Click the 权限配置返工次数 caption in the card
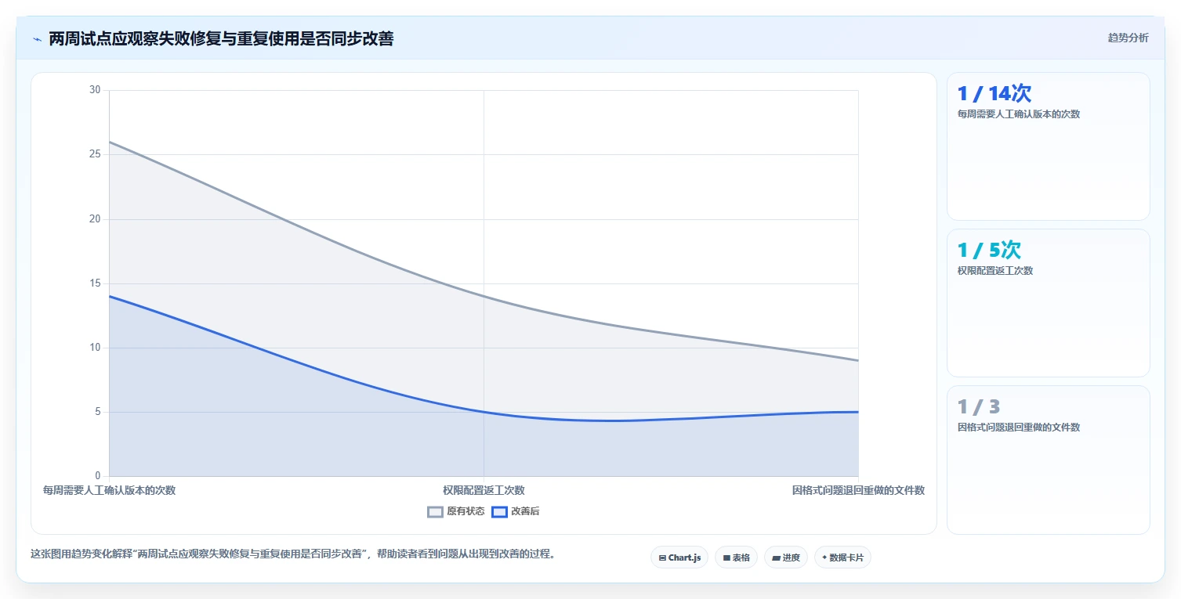 pos(995,271)
